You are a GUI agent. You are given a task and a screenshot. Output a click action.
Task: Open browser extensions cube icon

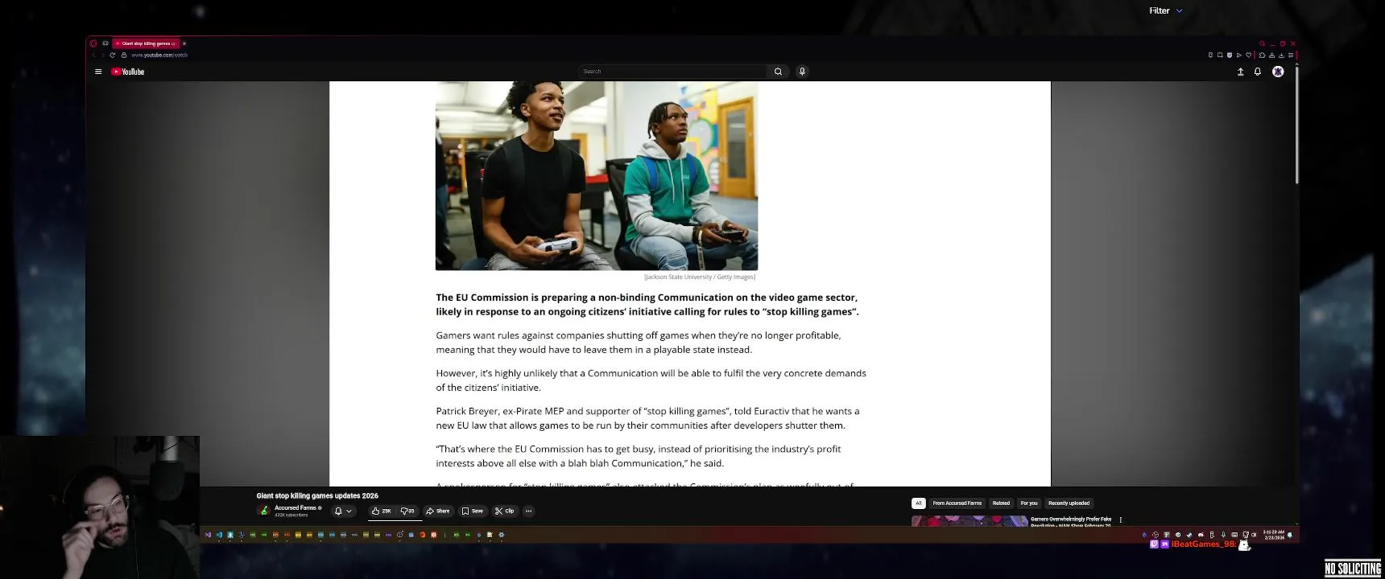click(1262, 55)
